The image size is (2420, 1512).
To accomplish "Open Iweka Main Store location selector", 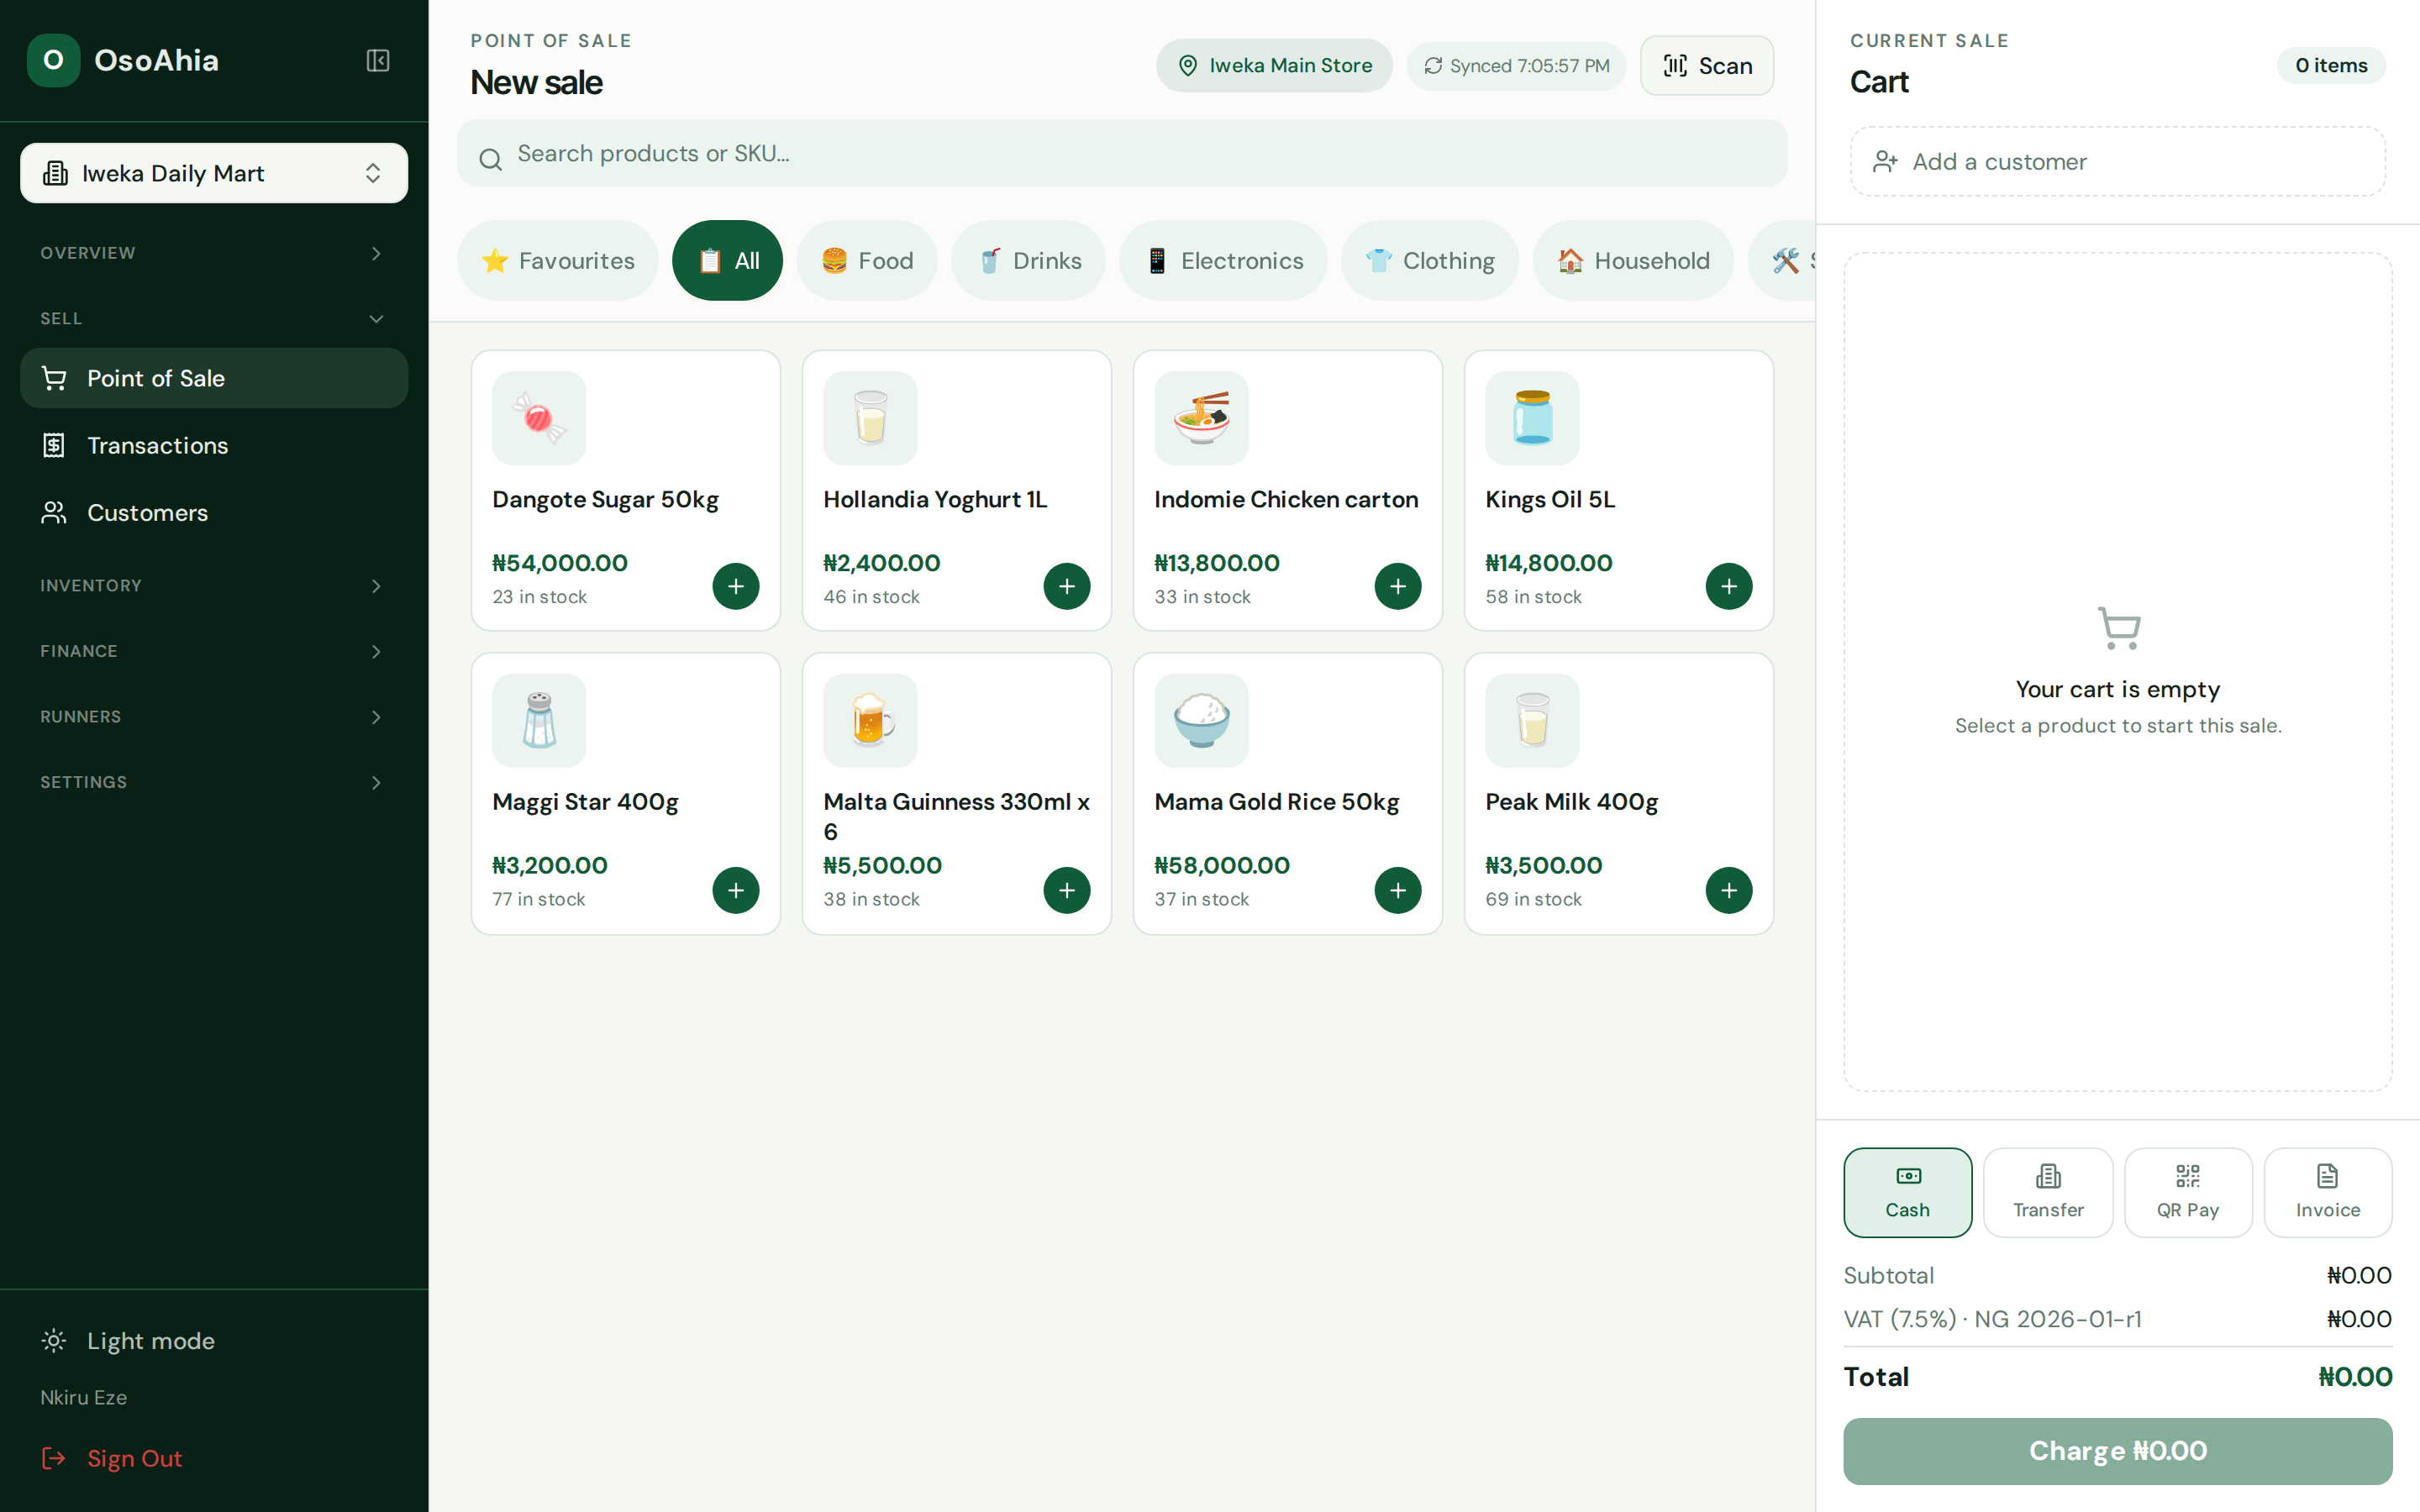I will (x=1274, y=66).
